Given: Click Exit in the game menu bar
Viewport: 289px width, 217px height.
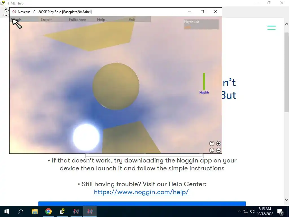Looking at the screenshot, I should (x=132, y=19).
